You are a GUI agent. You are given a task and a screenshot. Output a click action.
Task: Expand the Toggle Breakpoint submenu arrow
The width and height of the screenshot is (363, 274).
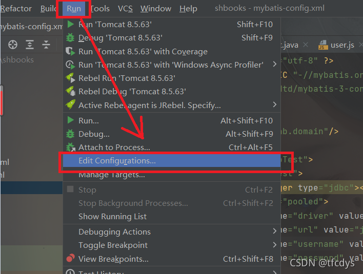[x=275, y=245]
